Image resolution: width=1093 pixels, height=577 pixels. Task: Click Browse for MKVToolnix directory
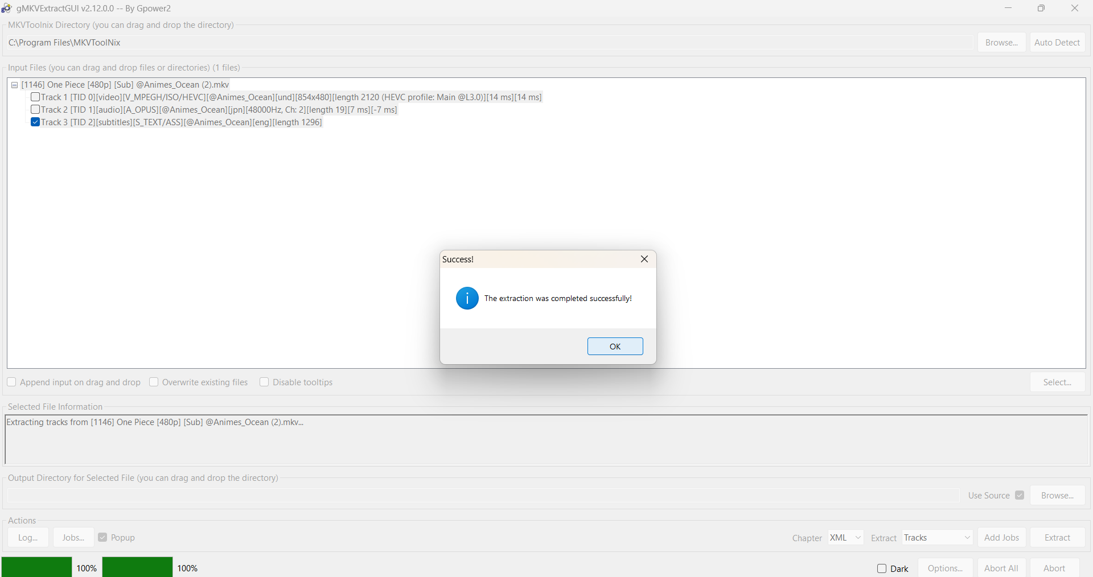click(x=1001, y=43)
